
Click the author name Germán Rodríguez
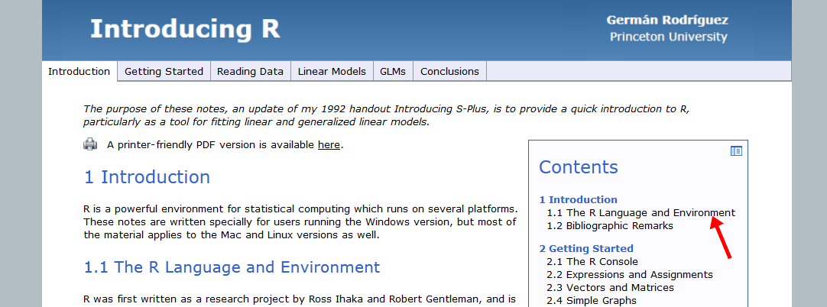667,21
